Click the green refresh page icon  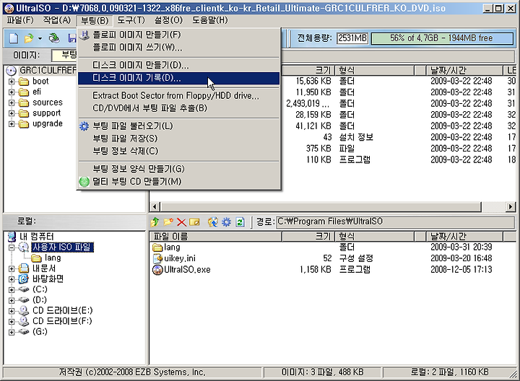tap(240, 222)
